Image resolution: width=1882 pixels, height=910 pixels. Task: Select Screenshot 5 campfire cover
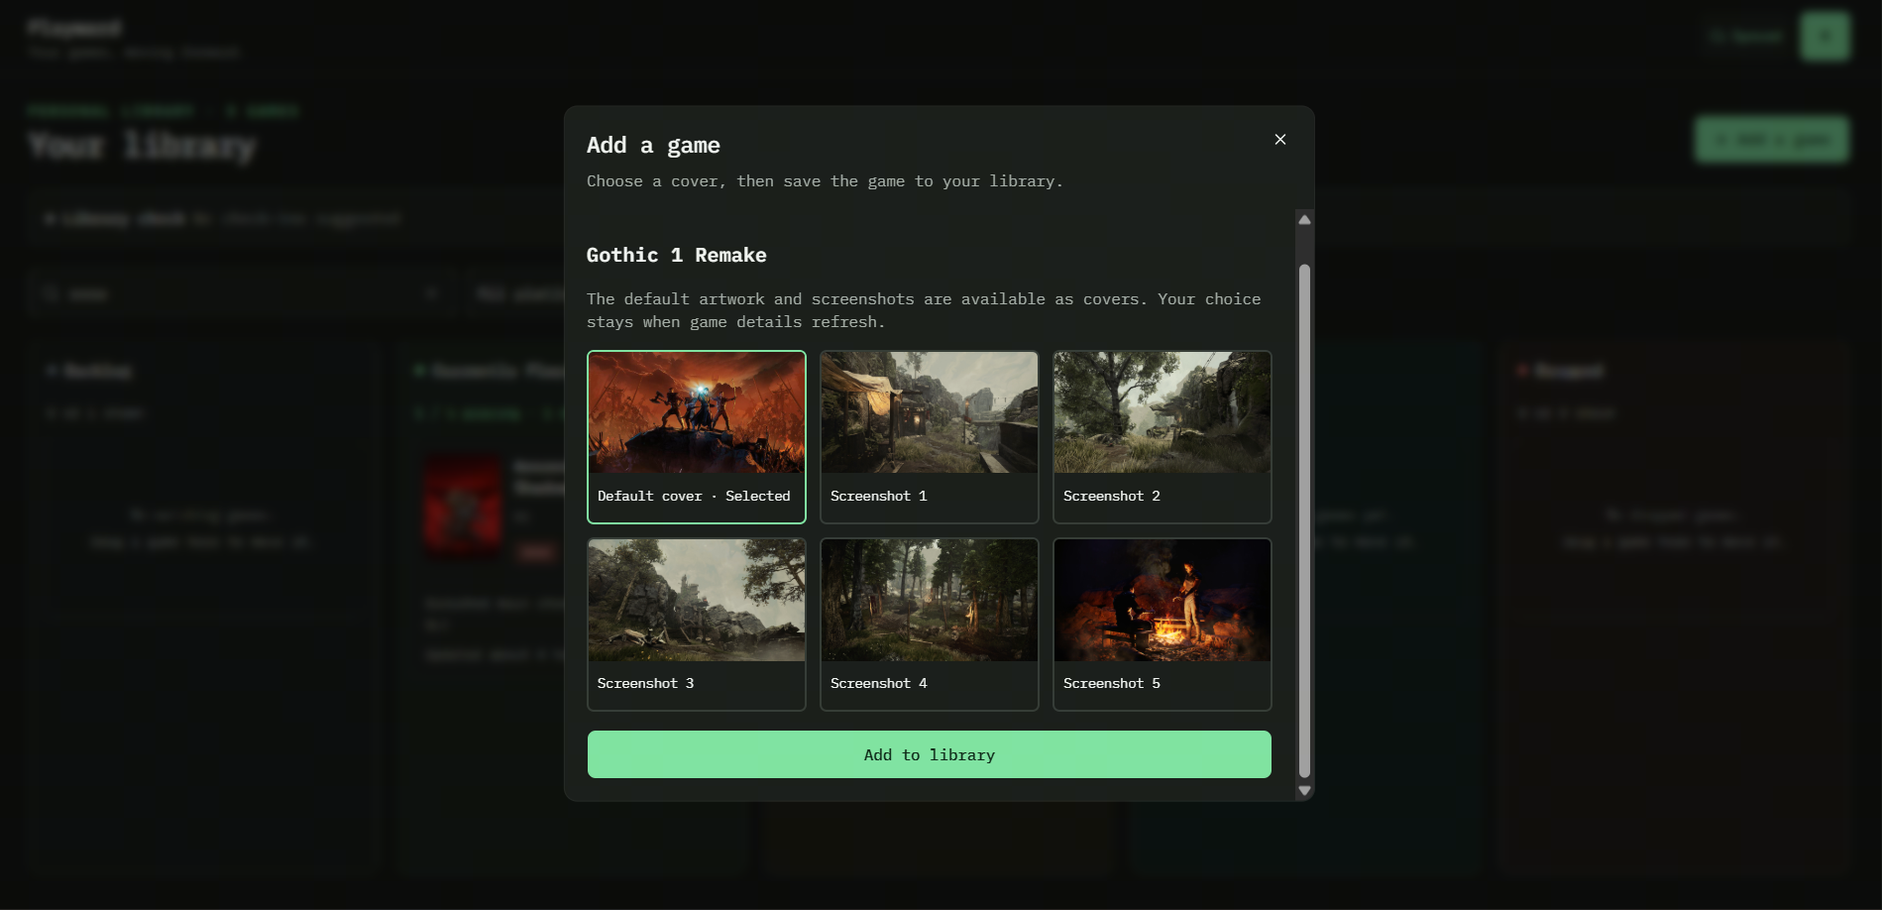pyautogui.click(x=1162, y=625)
